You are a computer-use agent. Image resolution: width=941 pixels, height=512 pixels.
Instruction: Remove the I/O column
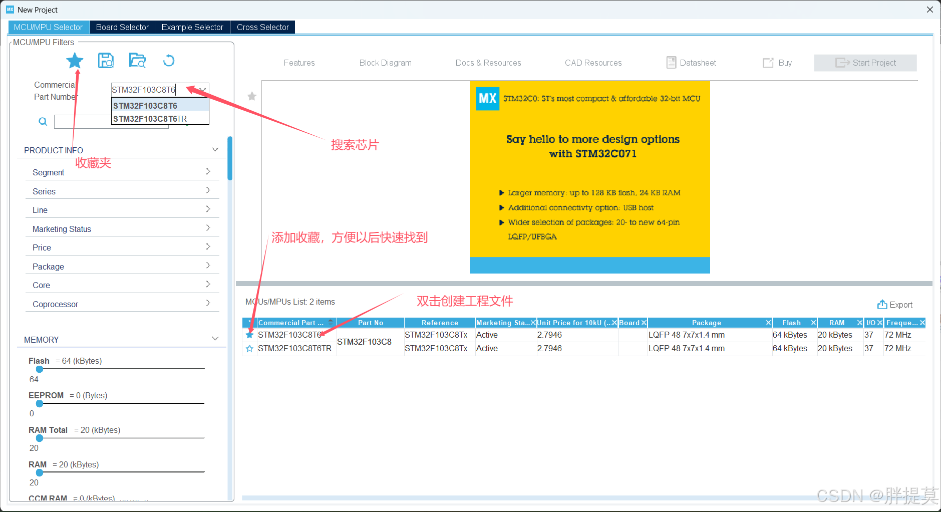click(x=879, y=323)
